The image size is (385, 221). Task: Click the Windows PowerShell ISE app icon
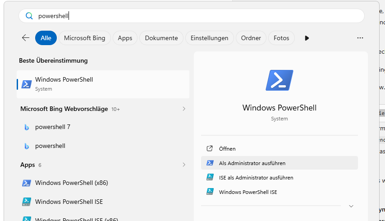point(27,202)
